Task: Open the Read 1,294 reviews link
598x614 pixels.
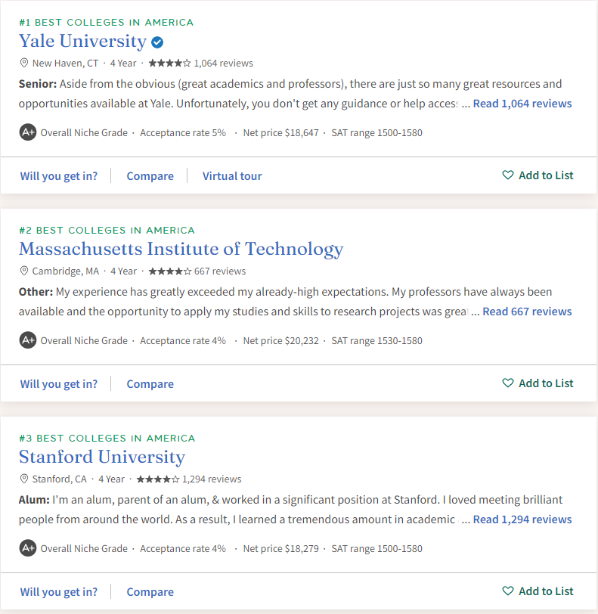Action: pyautogui.click(x=522, y=519)
